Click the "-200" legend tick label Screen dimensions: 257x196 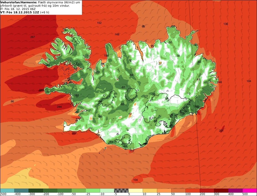pos(46,194)
